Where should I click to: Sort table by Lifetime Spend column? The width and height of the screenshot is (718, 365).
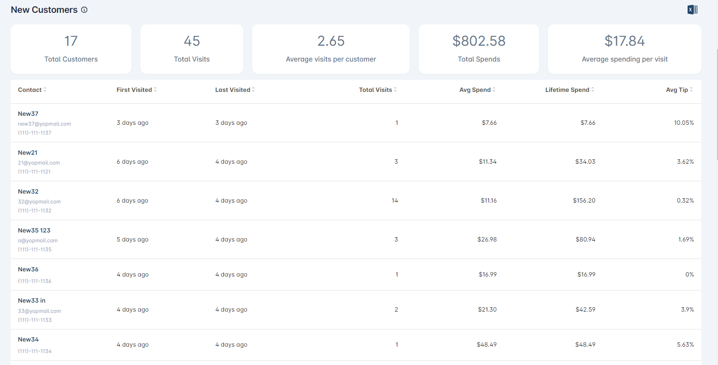pos(569,90)
